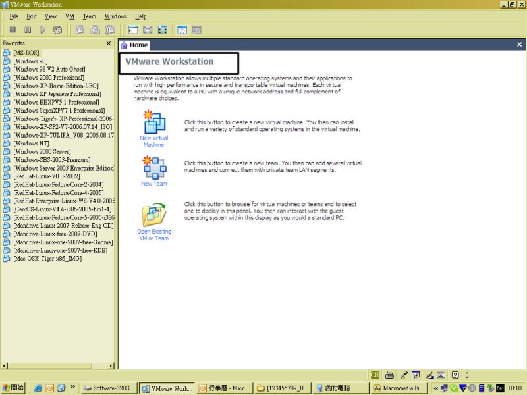Select the Console view toolbar icon
This screenshot has height=395, width=527.
coord(196,30)
